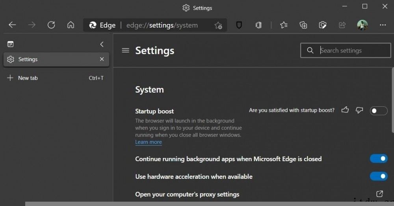The height and width of the screenshot is (206, 394).
Task: Click the address bar URL
Action: [162, 25]
